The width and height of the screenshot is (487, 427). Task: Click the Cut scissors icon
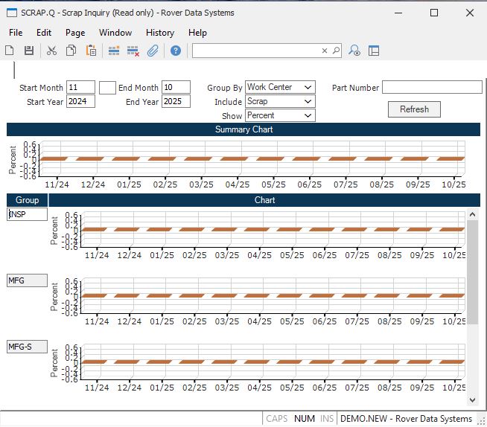[x=51, y=51]
